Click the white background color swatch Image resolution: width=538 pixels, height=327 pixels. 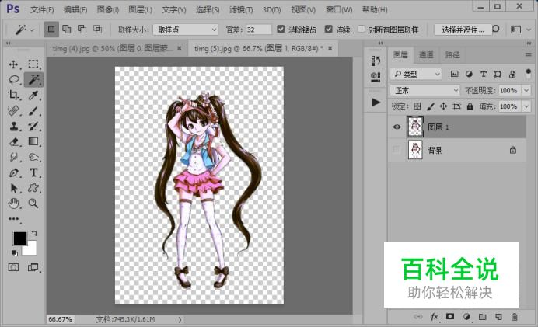[31, 249]
